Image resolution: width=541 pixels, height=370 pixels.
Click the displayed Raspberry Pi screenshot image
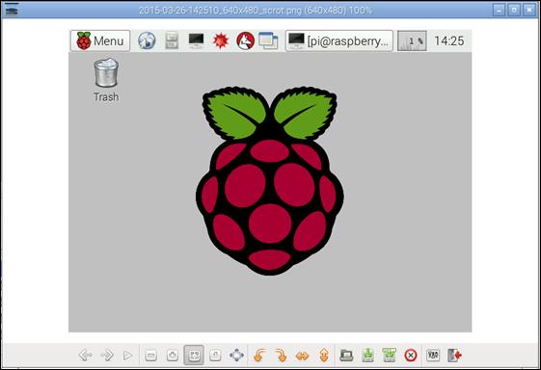click(270, 181)
